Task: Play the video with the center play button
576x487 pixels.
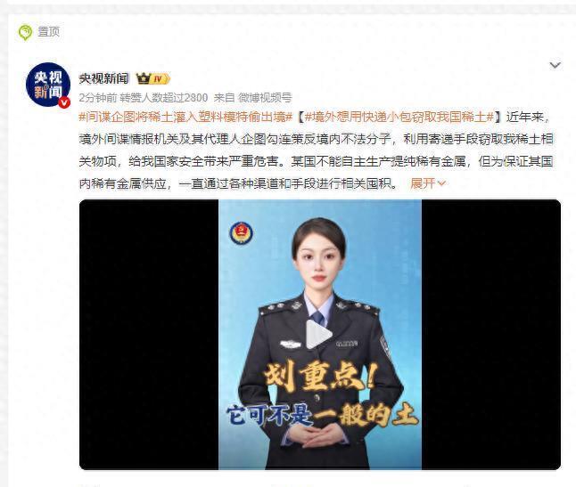Action: coord(318,334)
